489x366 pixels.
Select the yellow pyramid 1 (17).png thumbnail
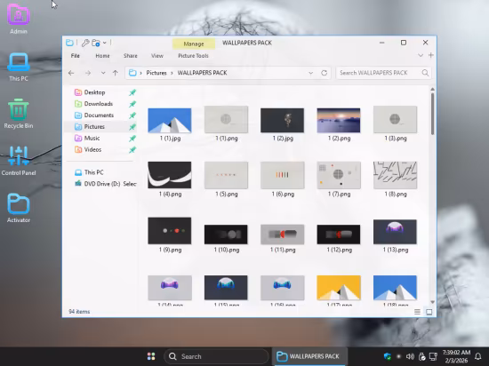(339, 288)
